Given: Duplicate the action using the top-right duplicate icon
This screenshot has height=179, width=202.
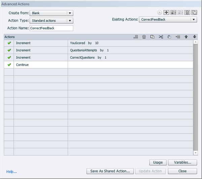Looking at the screenshot, I should click(x=194, y=12).
